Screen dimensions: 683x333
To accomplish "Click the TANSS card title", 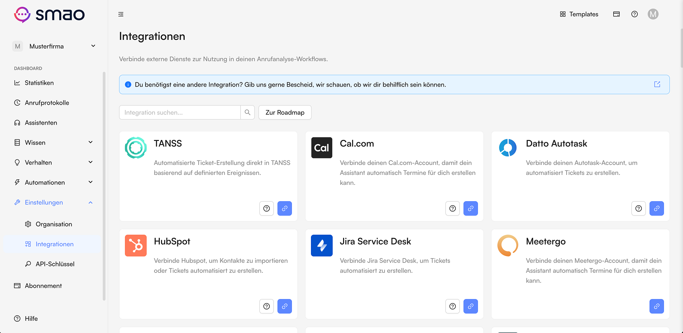I will click(x=168, y=144).
